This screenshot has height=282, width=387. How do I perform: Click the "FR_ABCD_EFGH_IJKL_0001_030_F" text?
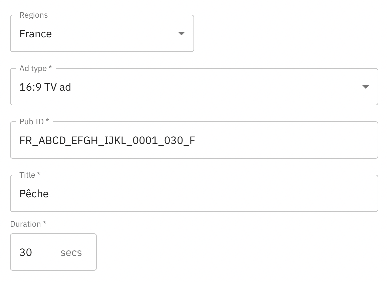(107, 141)
